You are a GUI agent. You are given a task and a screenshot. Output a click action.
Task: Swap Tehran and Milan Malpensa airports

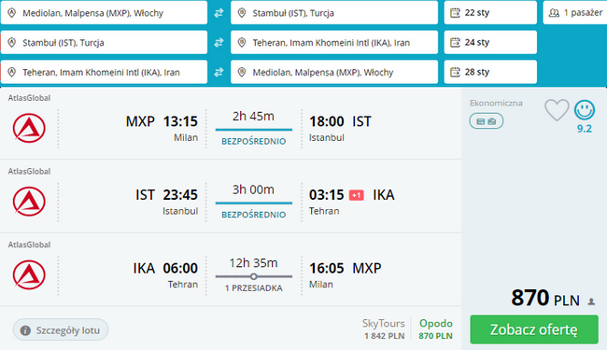219,72
